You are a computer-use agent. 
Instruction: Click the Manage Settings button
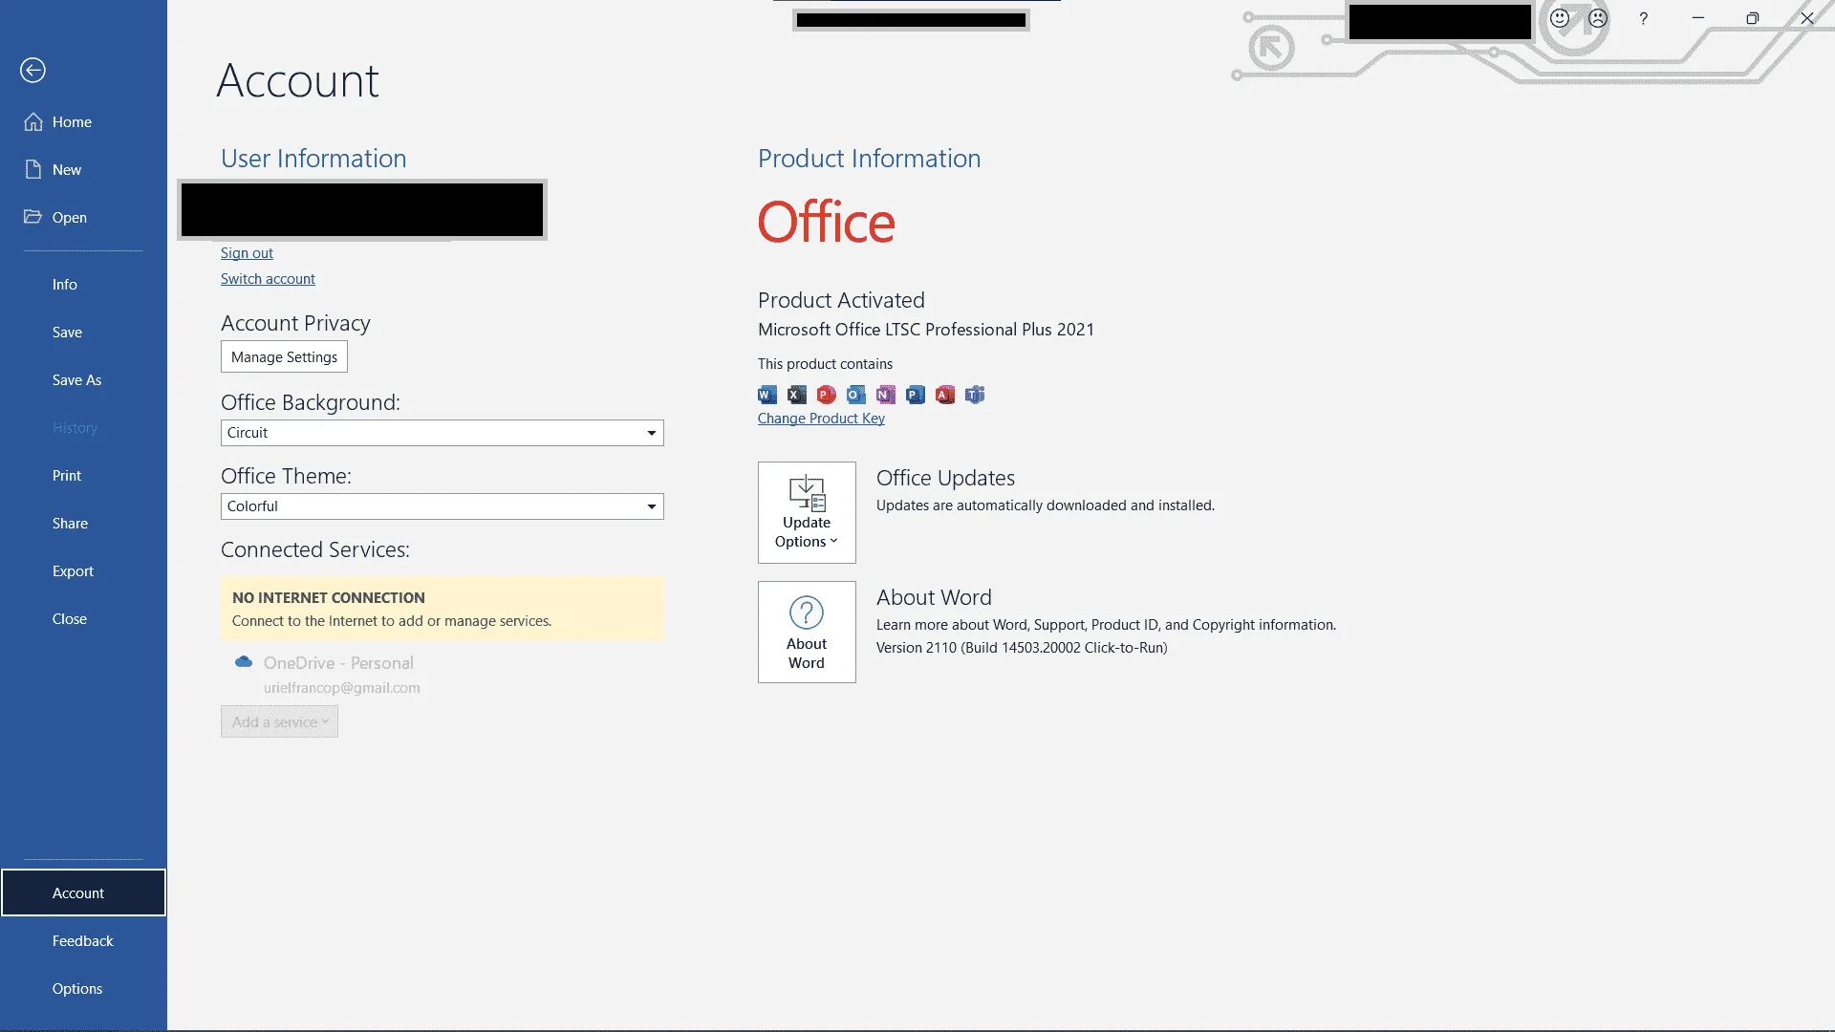pyautogui.click(x=284, y=356)
